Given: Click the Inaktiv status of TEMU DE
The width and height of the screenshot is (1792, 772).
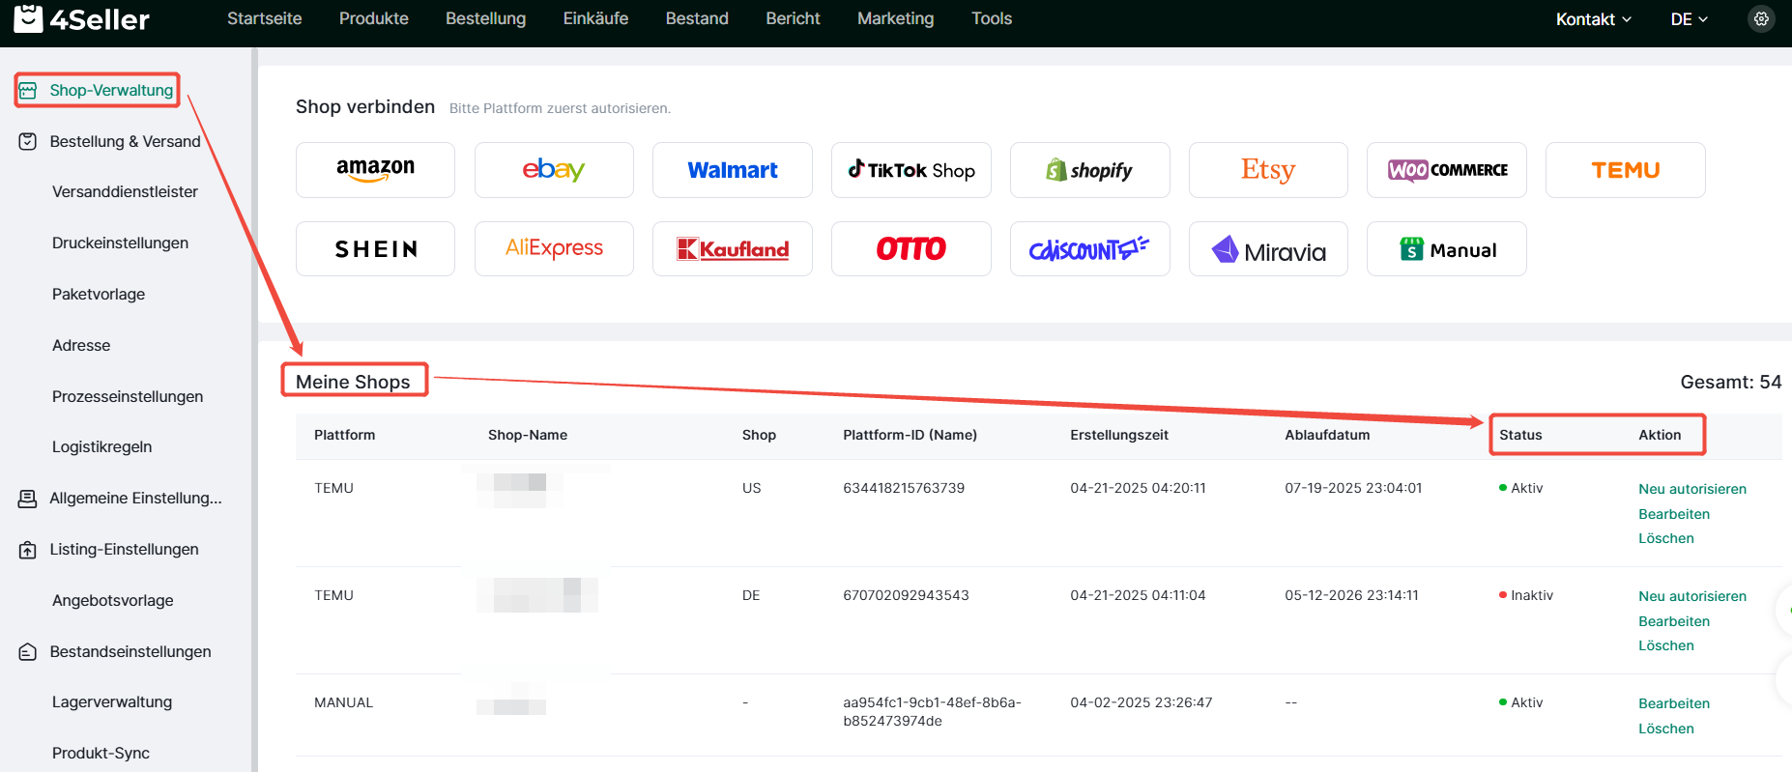Looking at the screenshot, I should 1526,595.
